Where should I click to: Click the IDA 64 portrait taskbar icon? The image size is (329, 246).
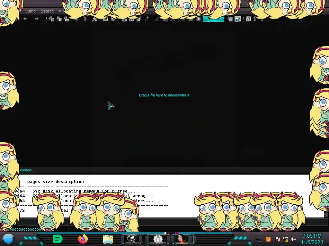(x=182, y=239)
